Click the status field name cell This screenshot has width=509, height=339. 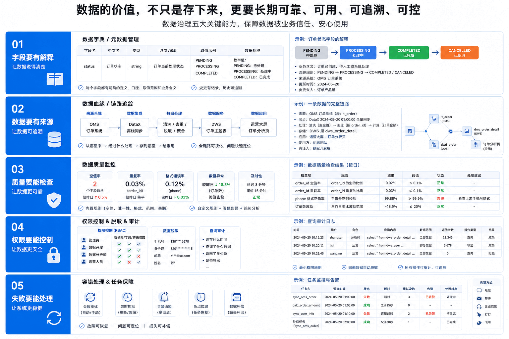pyautogui.click(x=89, y=66)
